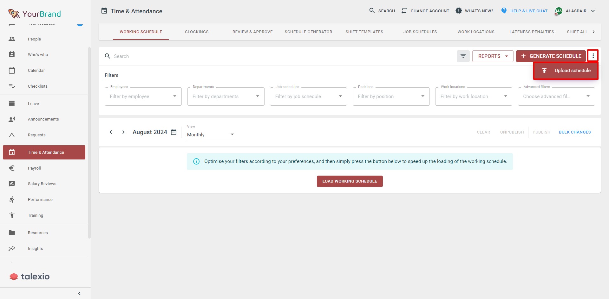Click Bulk Changes link
Image resolution: width=609 pixels, height=299 pixels.
pyautogui.click(x=575, y=132)
